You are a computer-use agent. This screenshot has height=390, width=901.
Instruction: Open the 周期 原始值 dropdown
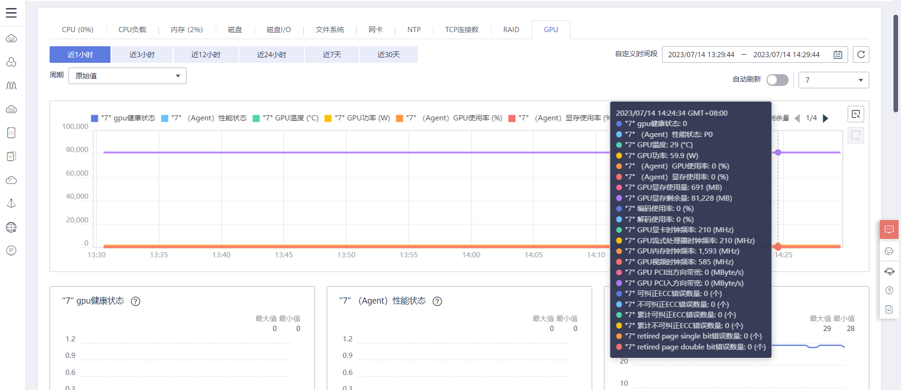tap(127, 76)
